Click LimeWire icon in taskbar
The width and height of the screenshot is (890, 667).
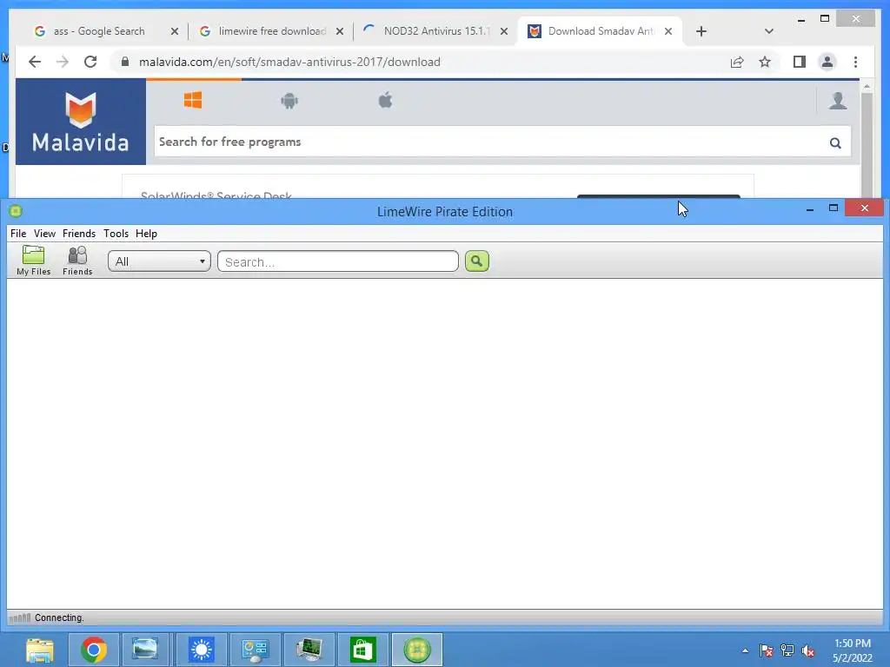(417, 650)
